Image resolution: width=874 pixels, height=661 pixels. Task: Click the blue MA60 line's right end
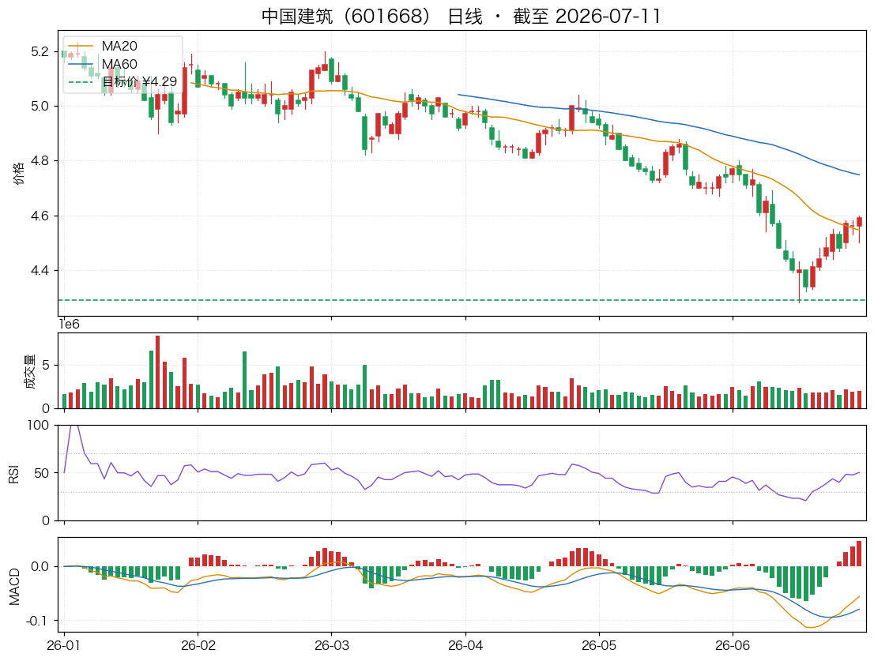[x=859, y=175]
